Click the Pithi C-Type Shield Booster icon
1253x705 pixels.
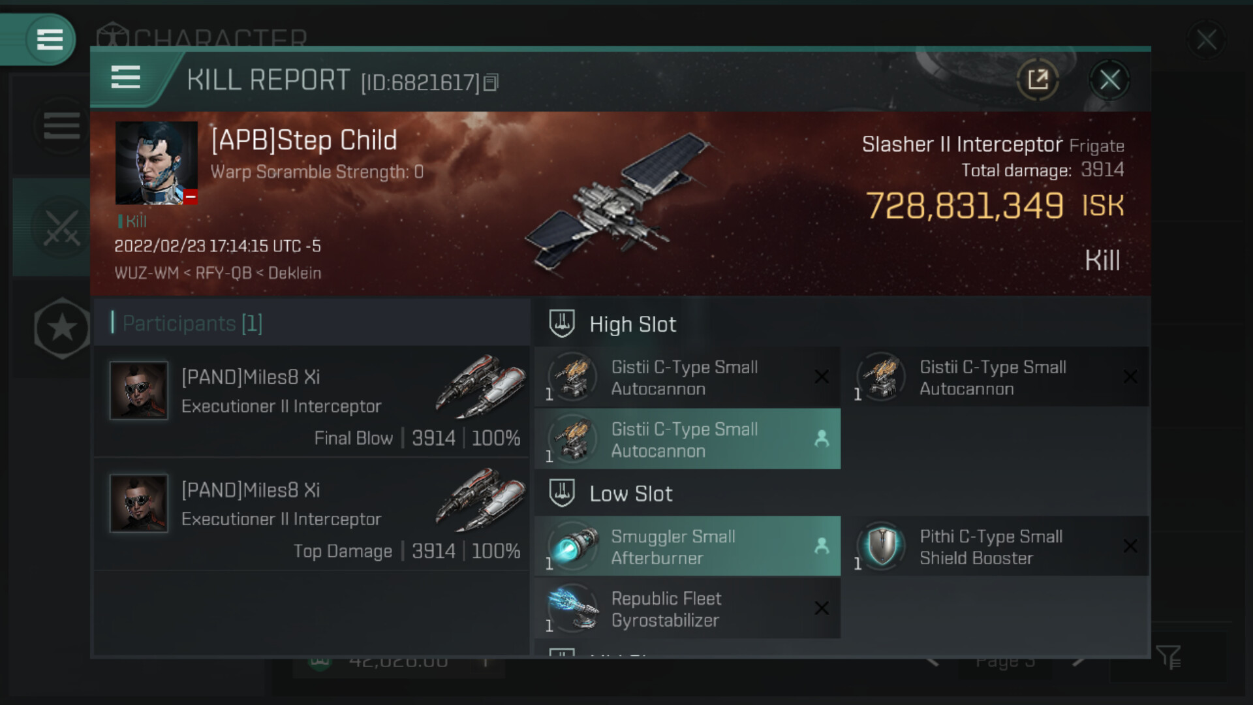click(x=882, y=546)
